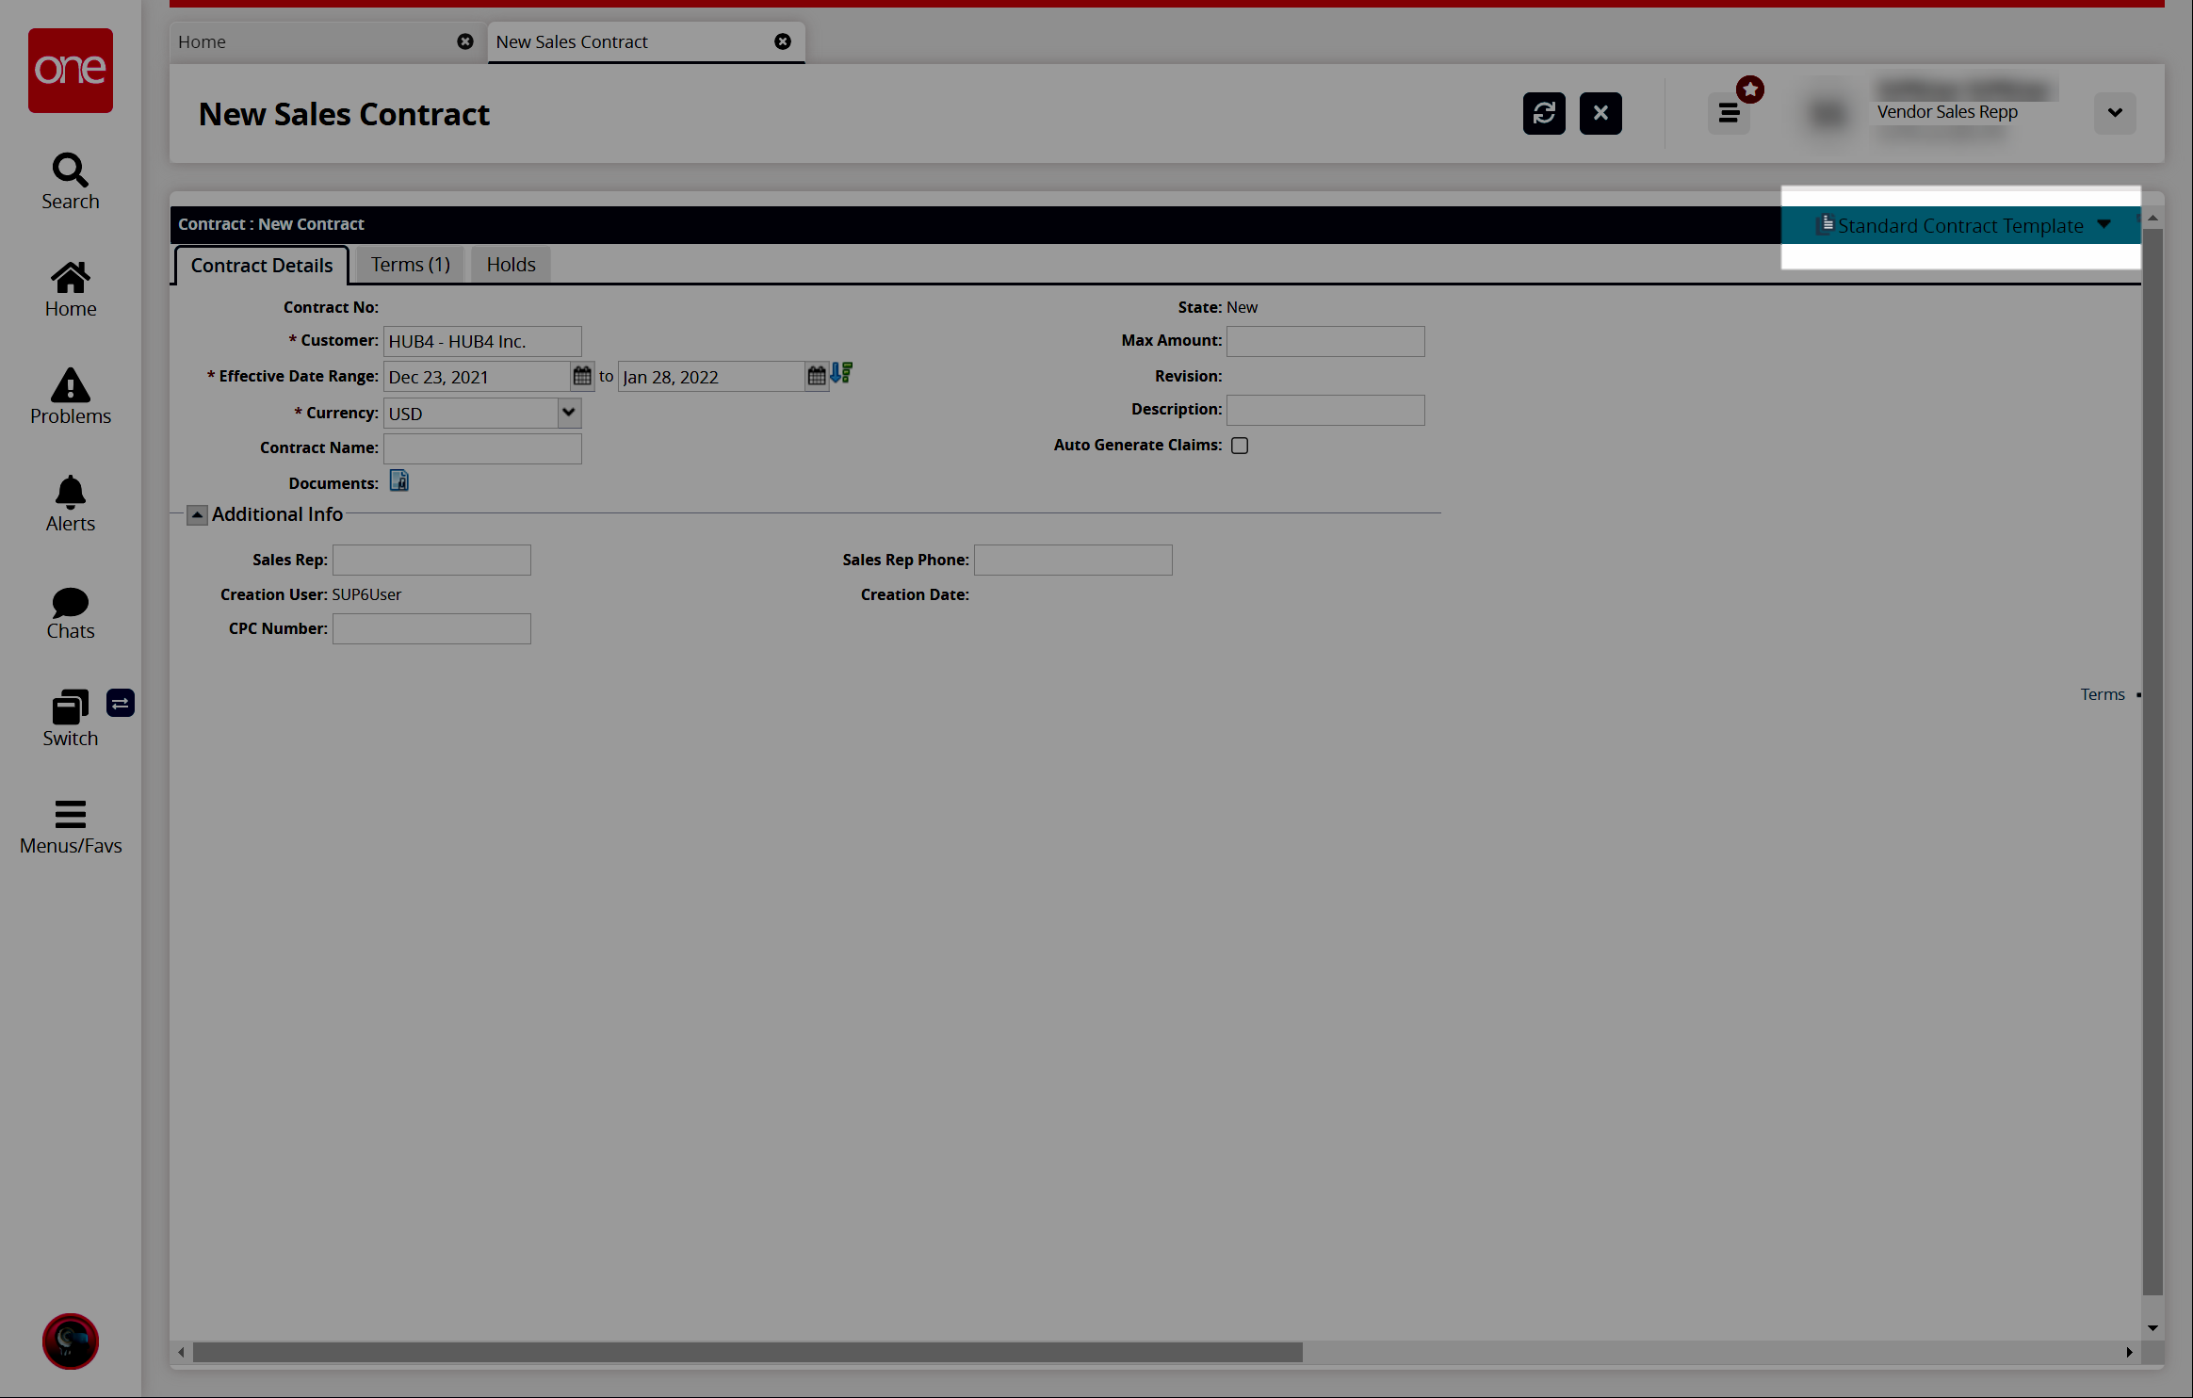2193x1398 pixels.
Task: Switch to the Terms (1) tab
Action: pos(410,265)
